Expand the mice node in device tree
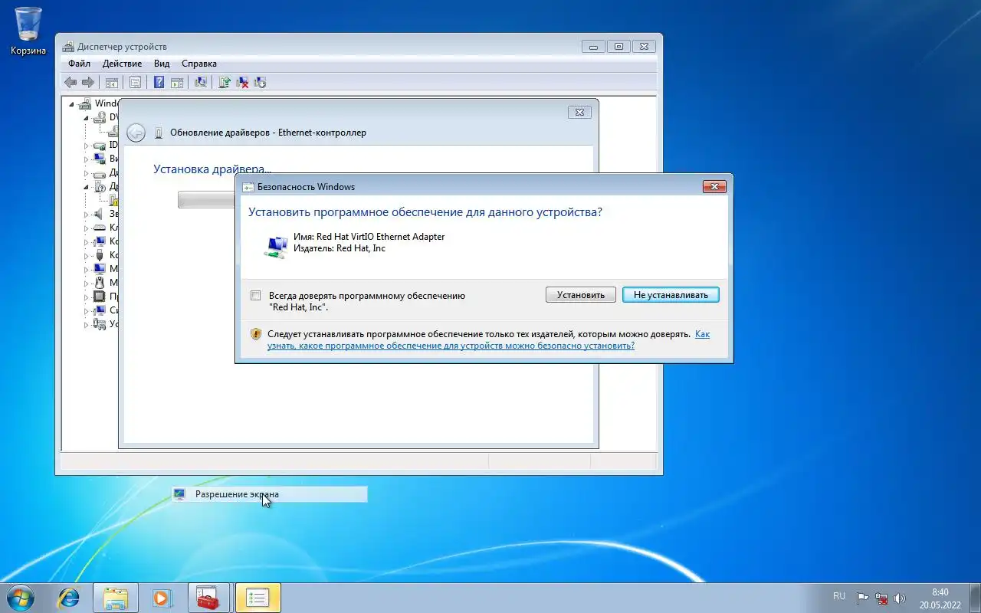 (x=86, y=284)
